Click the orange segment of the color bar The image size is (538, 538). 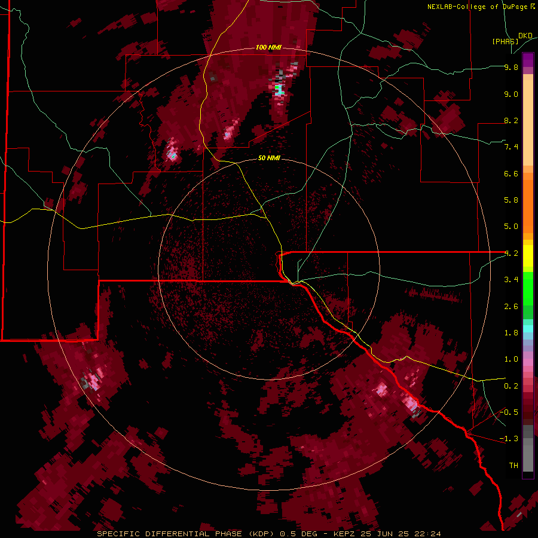click(528, 207)
